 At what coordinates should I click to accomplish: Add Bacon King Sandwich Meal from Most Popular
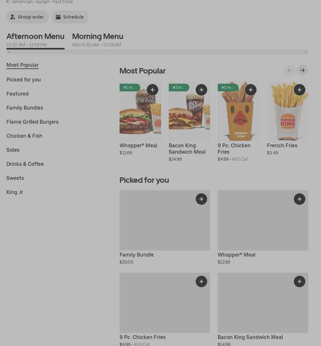(x=201, y=90)
